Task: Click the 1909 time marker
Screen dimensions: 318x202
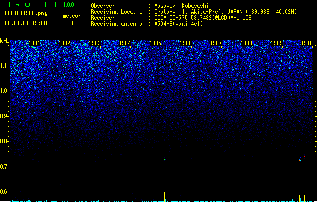Action: pos(277,43)
